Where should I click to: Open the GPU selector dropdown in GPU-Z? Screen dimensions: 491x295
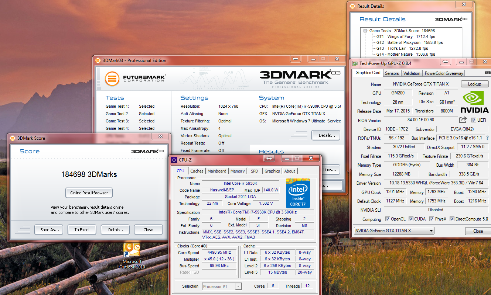point(394,231)
